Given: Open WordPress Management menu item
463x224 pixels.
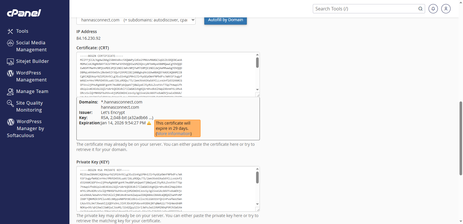Looking at the screenshot, I should tap(31, 76).
